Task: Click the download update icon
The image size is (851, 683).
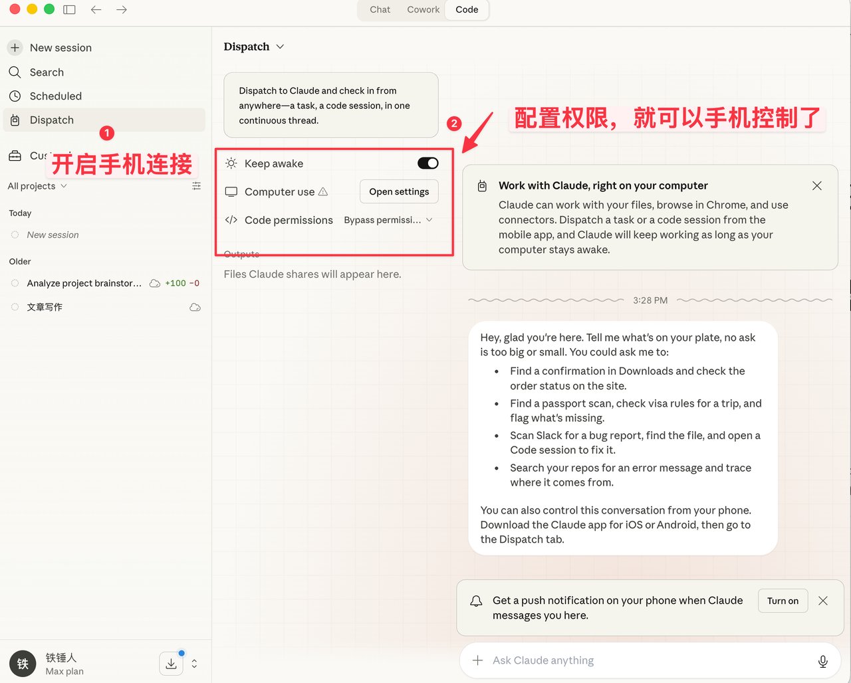Action: tap(171, 663)
